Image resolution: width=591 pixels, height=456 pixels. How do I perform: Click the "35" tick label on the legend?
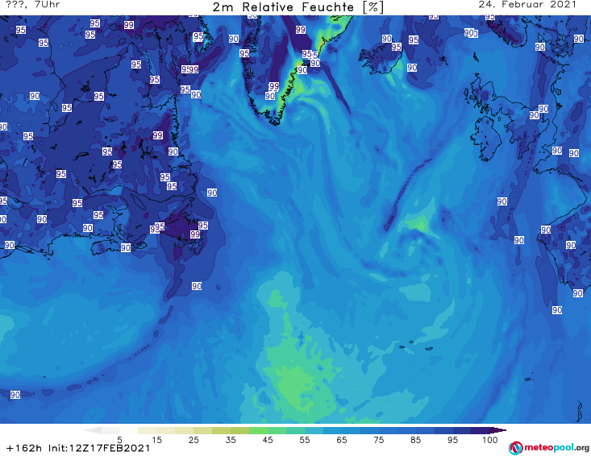[231, 440]
